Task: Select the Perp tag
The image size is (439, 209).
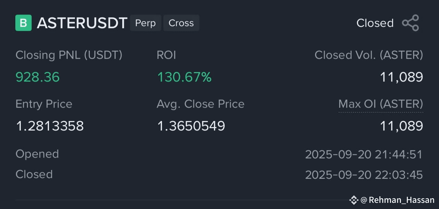Action: pos(145,23)
